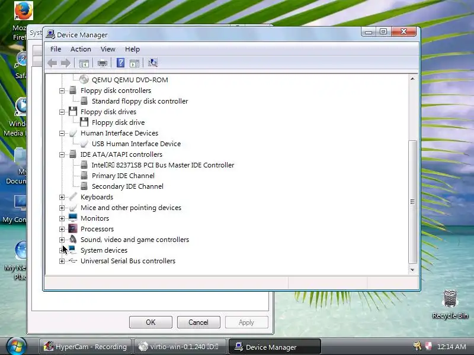Click the Sound, video and game controllers icon
This screenshot has height=355, width=474.
72,240
